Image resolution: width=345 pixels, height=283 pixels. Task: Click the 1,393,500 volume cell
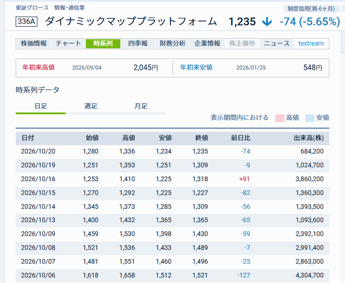coord(309,206)
